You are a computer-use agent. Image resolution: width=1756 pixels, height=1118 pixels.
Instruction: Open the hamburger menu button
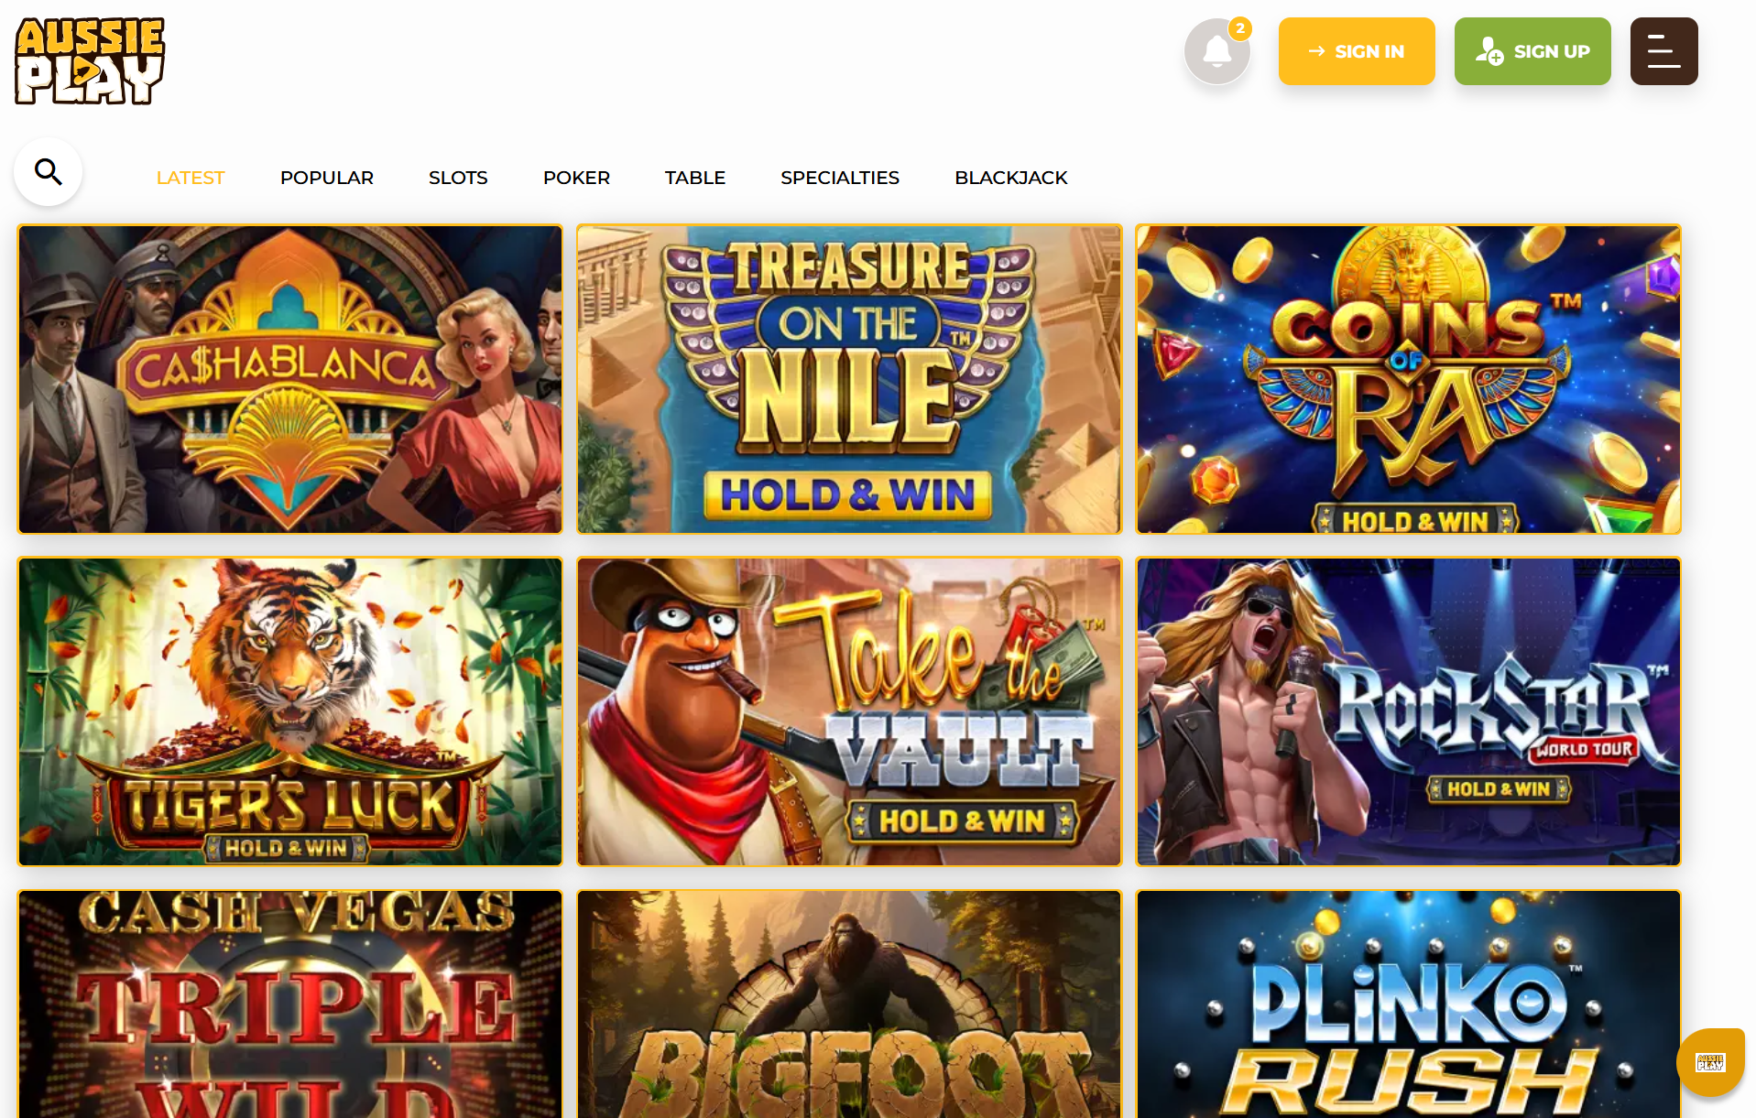pos(1663,51)
